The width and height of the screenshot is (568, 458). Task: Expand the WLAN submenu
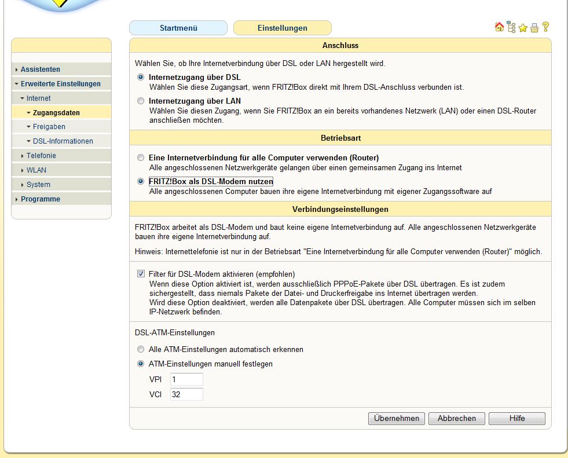(23, 170)
